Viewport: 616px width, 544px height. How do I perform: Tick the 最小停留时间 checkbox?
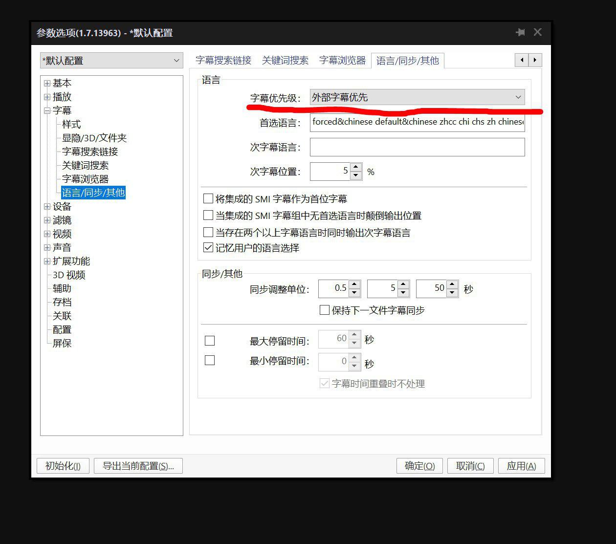pos(210,360)
